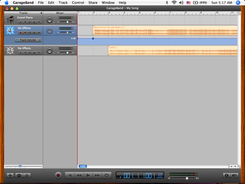Screen dimensions: 245x184
Task: Collapse automation on the selected No Effects track
Action: [x=39, y=33]
